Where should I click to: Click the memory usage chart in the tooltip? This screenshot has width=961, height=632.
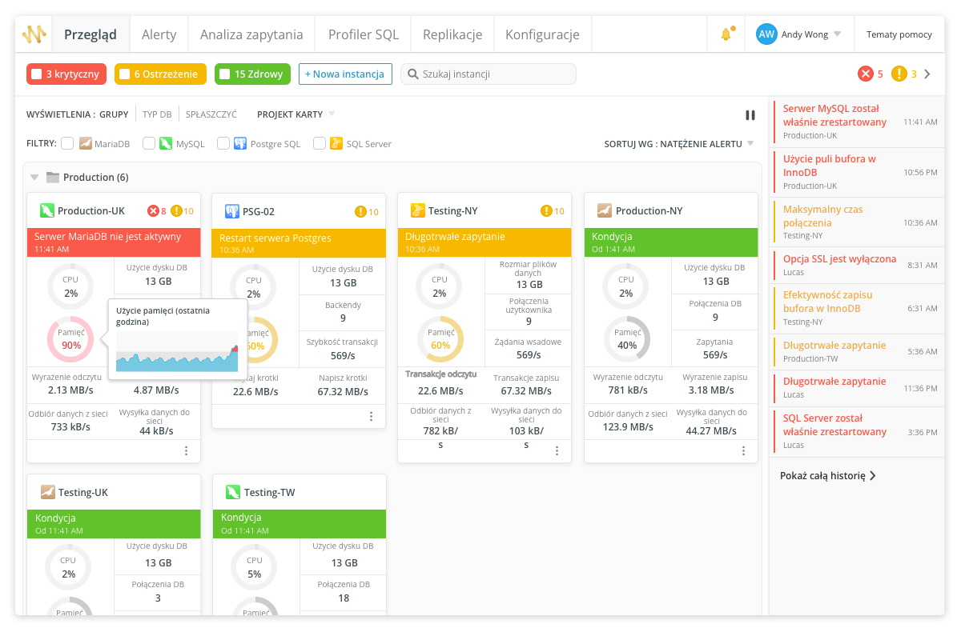[177, 352]
